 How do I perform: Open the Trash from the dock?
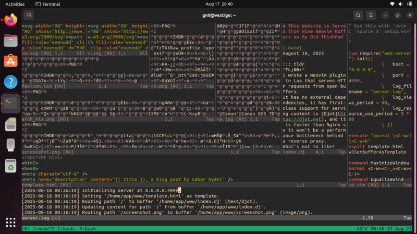[x=10, y=165]
